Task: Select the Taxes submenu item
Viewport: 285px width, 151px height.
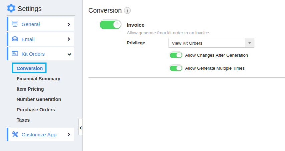Action: click(x=23, y=120)
